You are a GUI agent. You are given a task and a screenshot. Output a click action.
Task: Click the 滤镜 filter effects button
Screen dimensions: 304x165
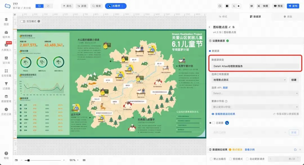[82, 6]
